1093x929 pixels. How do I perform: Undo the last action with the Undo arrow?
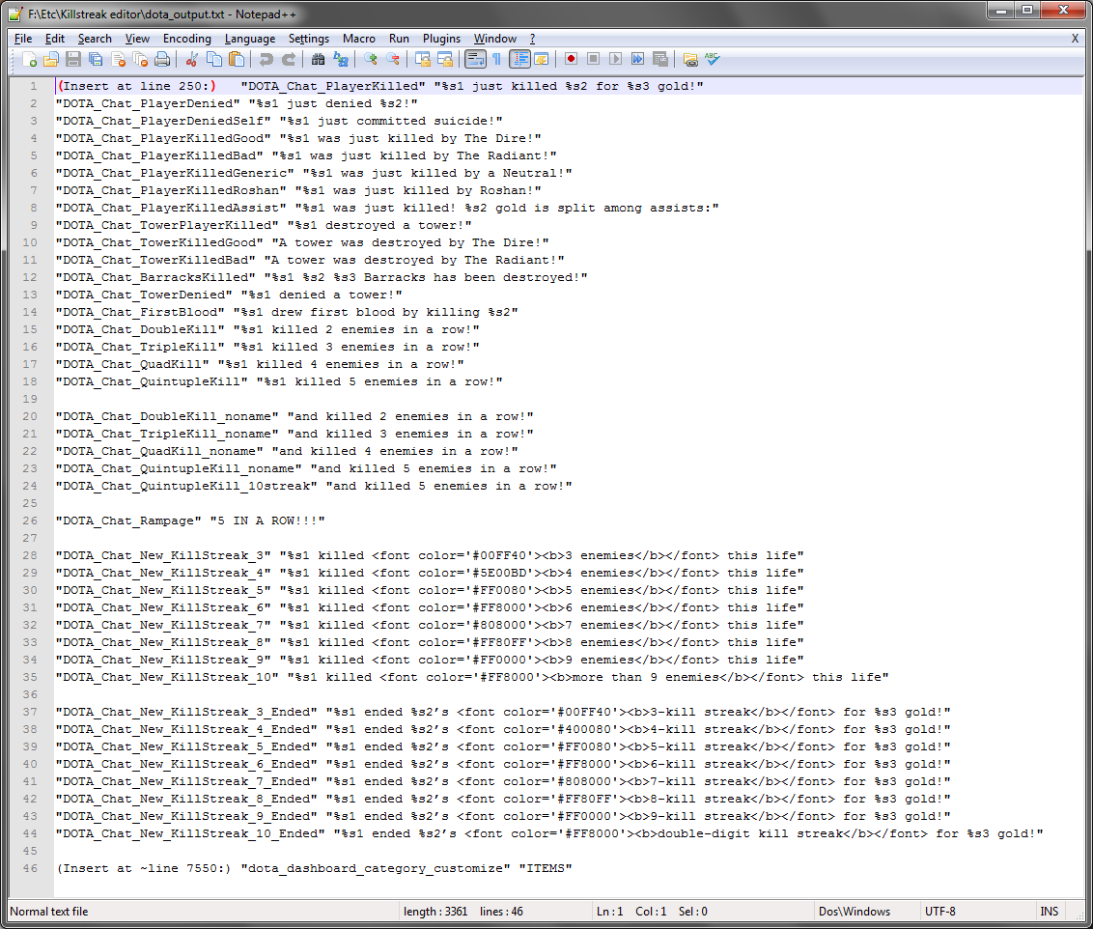tap(266, 59)
